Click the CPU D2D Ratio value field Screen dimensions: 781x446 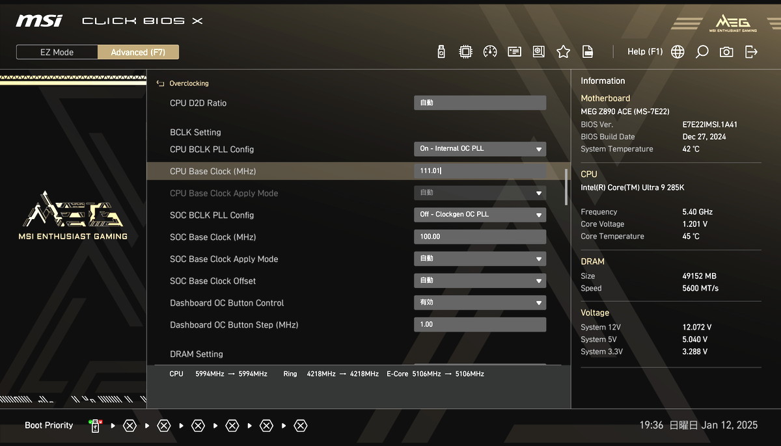[x=480, y=103]
